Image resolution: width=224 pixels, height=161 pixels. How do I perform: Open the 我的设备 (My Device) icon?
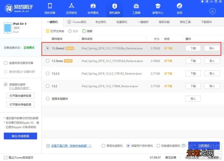[x=50, y=9]
